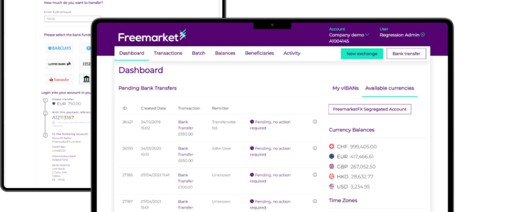Click the CHF balance 999,405.00
The height and width of the screenshot is (212, 519).
click(364, 146)
